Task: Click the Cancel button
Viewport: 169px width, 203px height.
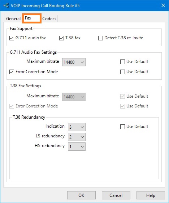Action: pos(116,195)
